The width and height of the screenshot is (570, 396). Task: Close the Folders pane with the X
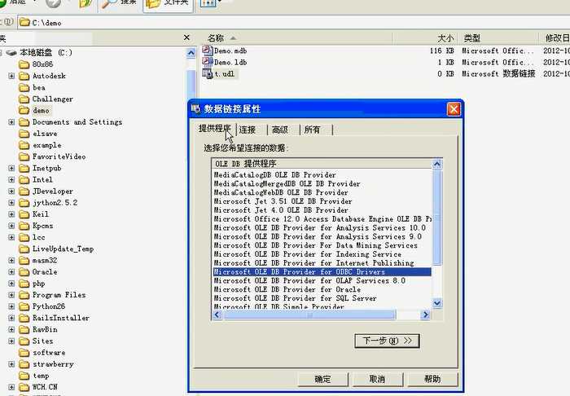pos(186,37)
